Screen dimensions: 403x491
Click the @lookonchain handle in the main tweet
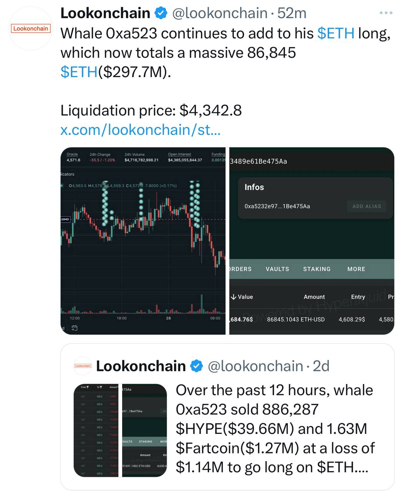220,13
